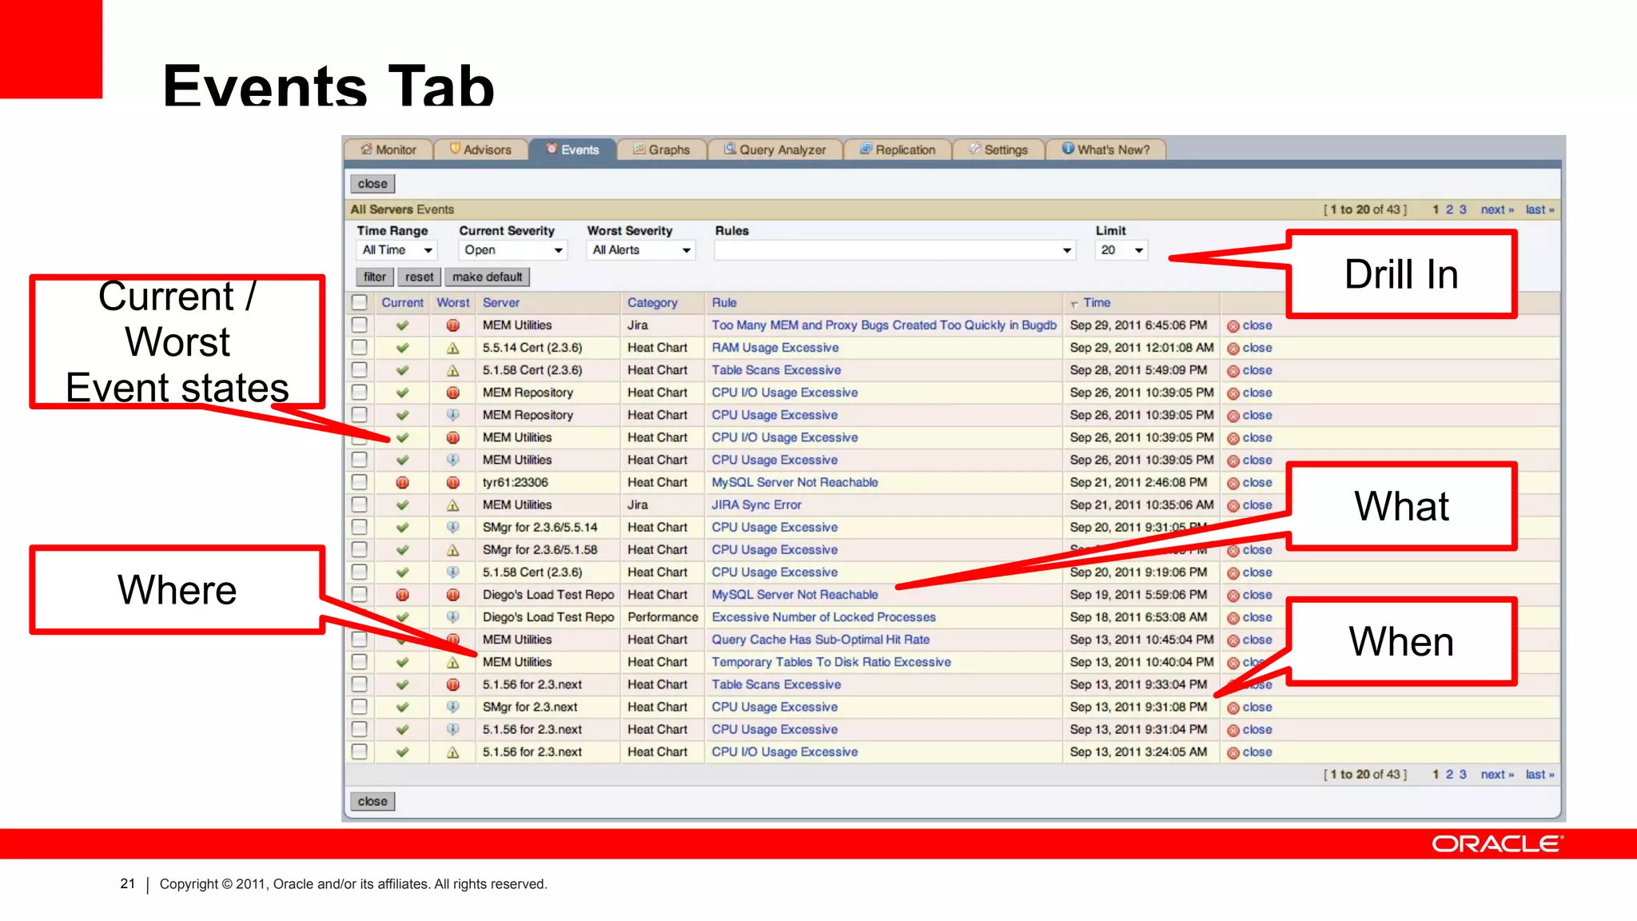Open the Limit dropdown
The height and width of the screenshot is (921, 1637).
[x=1121, y=250]
